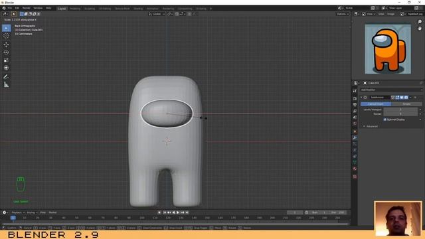The width and height of the screenshot is (425, 239).
Task: Open timeline Marker menu
Action: click(x=52, y=212)
